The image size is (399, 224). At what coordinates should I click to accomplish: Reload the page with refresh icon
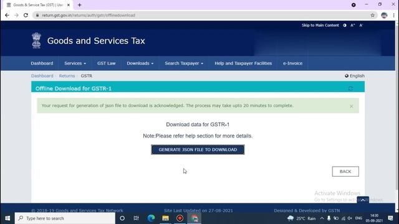(x=26, y=15)
